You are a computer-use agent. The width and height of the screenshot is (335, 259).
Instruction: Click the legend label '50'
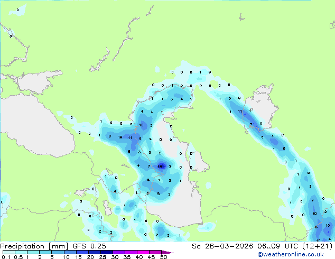pyautogui.click(x=163, y=257)
